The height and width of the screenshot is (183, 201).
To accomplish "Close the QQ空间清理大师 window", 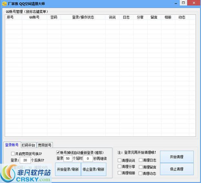I will click(194, 3).
